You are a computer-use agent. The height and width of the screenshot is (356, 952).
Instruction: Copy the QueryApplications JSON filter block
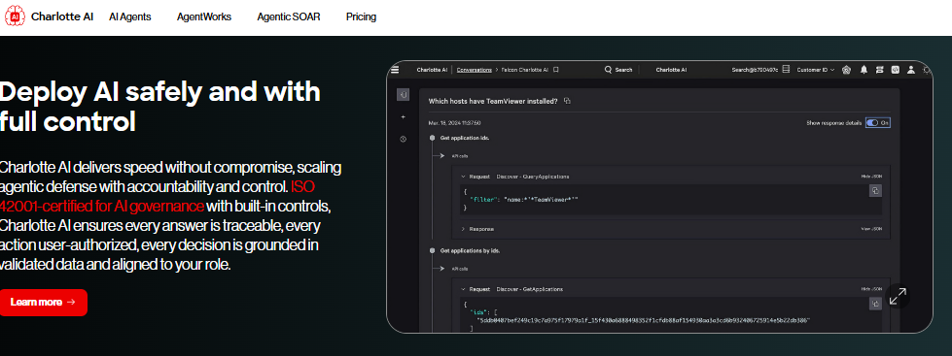coord(875,191)
